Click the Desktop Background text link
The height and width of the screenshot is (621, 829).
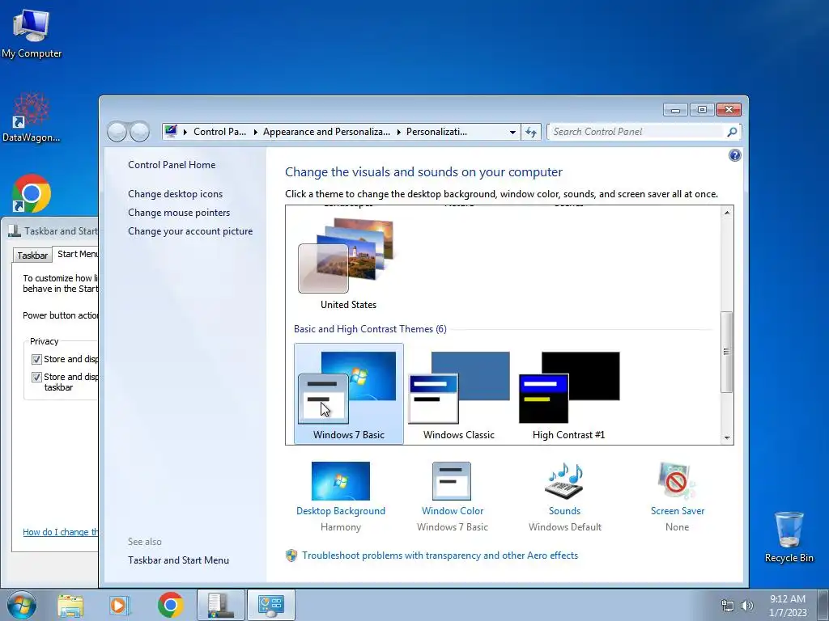click(x=341, y=511)
